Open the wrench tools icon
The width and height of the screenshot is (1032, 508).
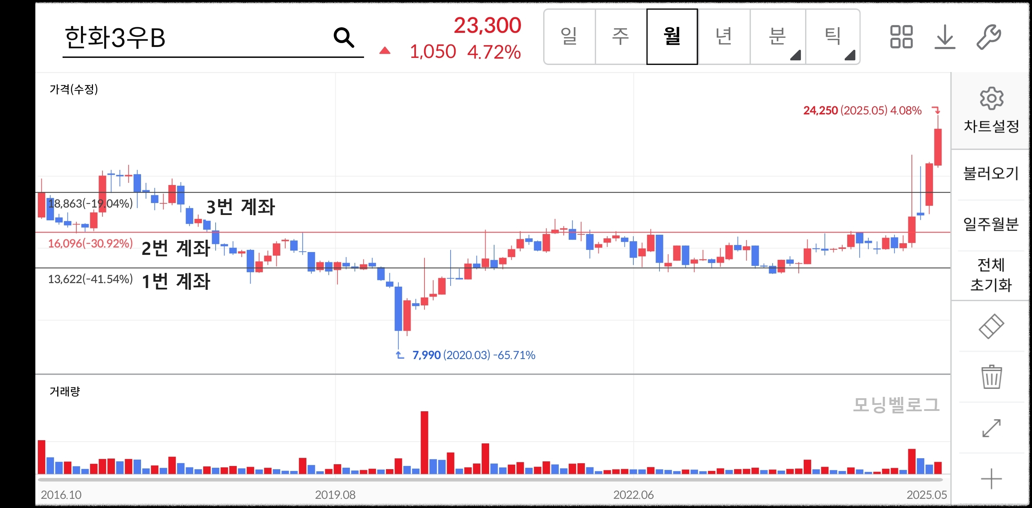[989, 37]
